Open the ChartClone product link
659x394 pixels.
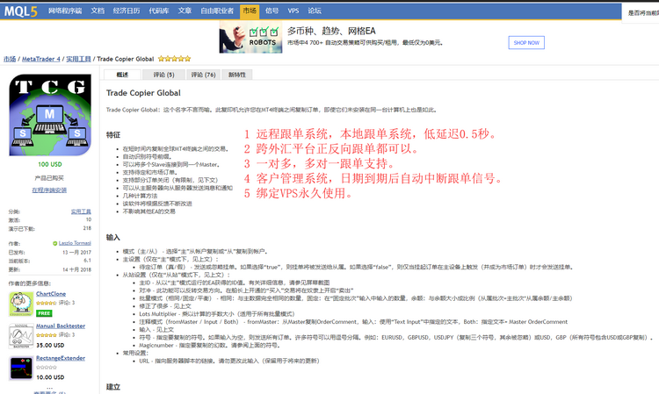(51, 294)
